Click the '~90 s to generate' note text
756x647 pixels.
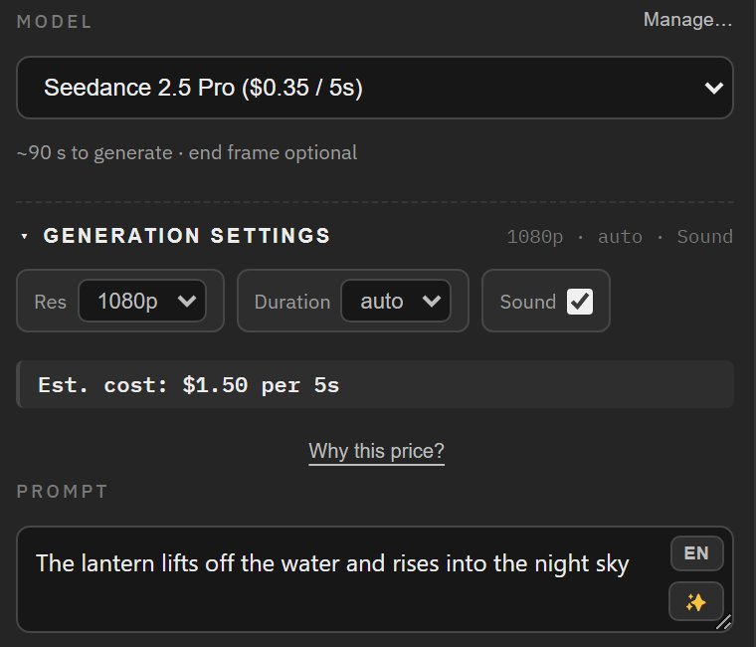[x=94, y=153]
